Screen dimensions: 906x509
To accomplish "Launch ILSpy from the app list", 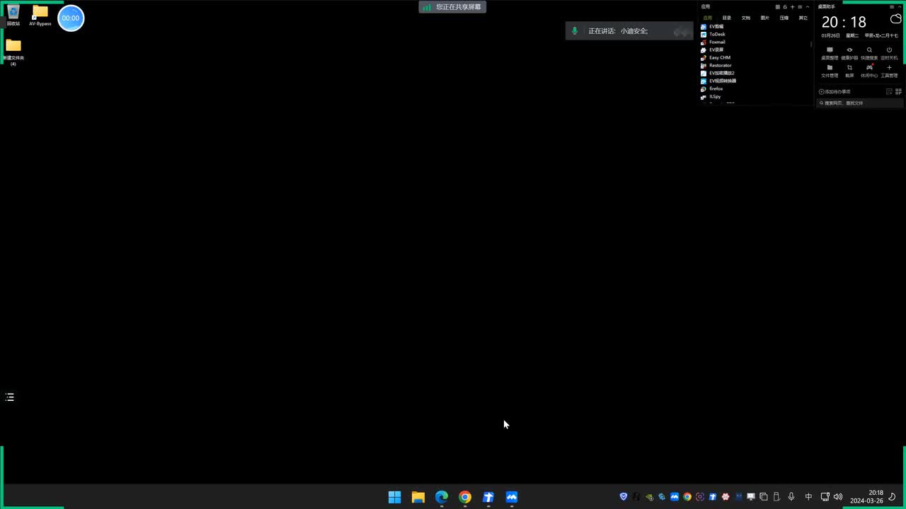I will click(711, 96).
